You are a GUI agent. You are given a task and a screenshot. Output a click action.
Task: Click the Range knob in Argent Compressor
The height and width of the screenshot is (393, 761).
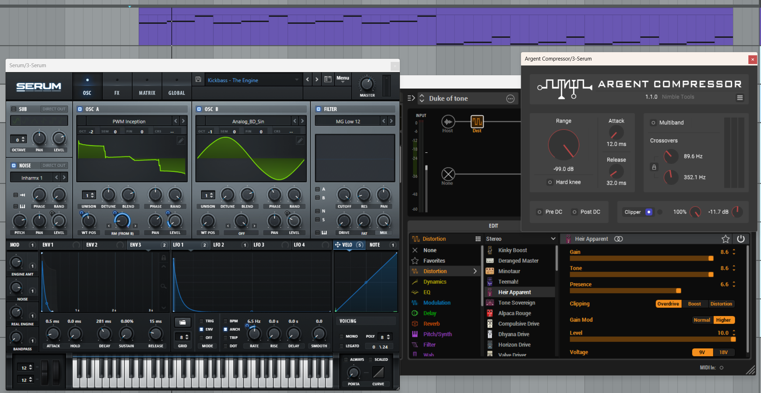[x=563, y=145]
